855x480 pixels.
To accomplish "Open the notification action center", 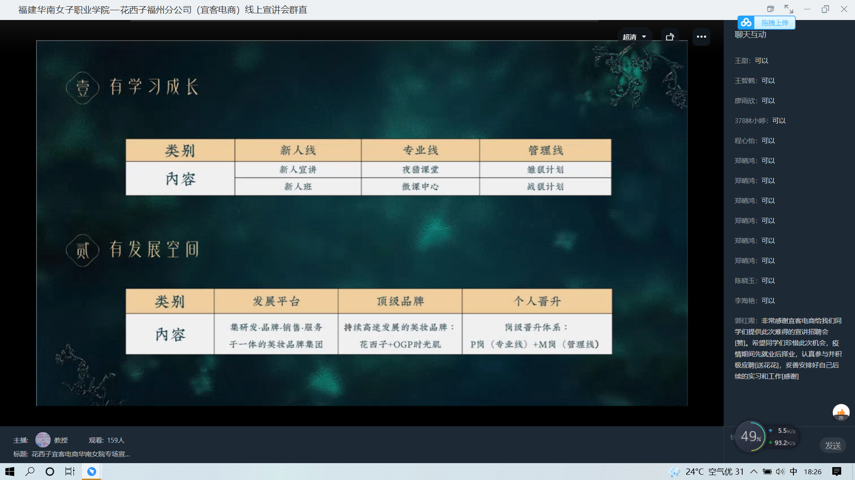I will (x=837, y=472).
